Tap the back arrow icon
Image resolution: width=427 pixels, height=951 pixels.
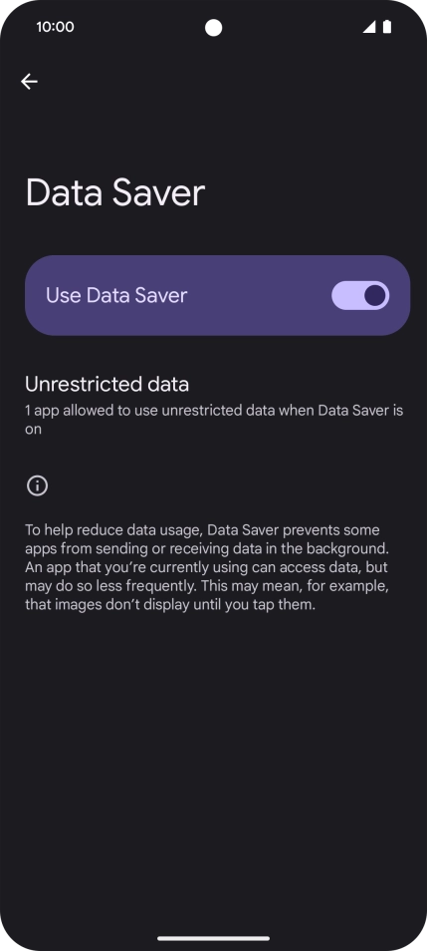[x=29, y=82]
